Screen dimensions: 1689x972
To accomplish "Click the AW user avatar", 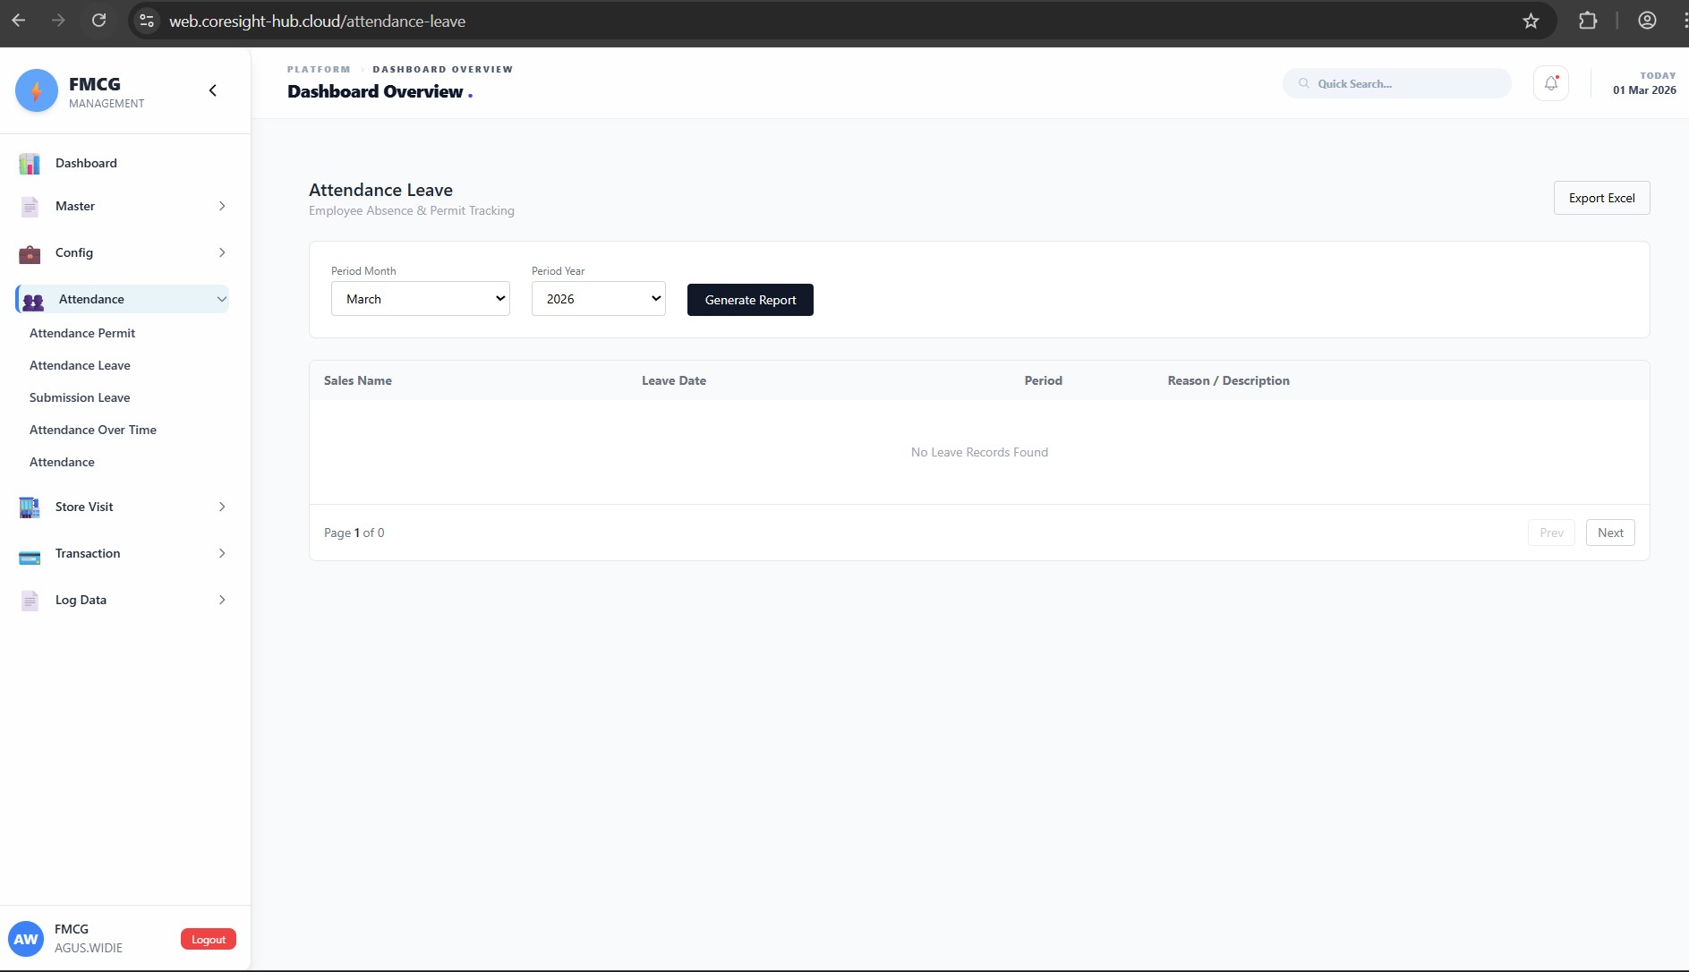I will (x=26, y=939).
